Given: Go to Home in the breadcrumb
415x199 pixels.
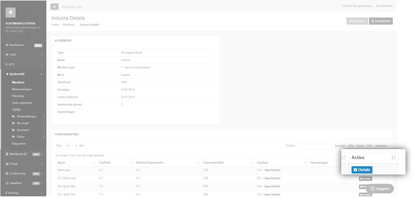Looking at the screenshot, I should 55,25.
